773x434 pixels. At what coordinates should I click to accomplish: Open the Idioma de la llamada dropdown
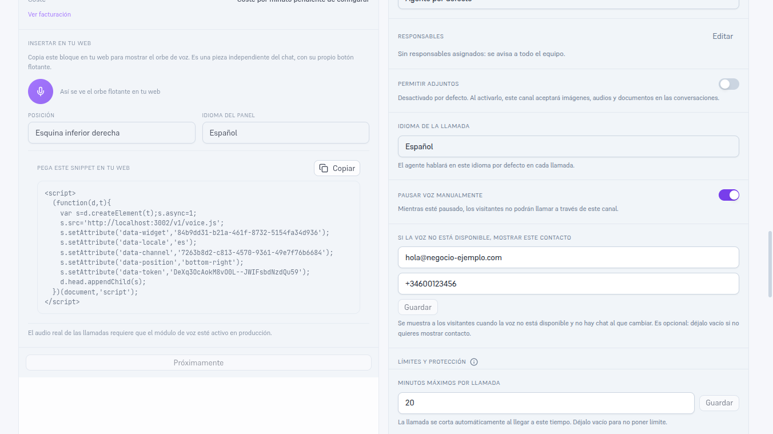pyautogui.click(x=568, y=146)
